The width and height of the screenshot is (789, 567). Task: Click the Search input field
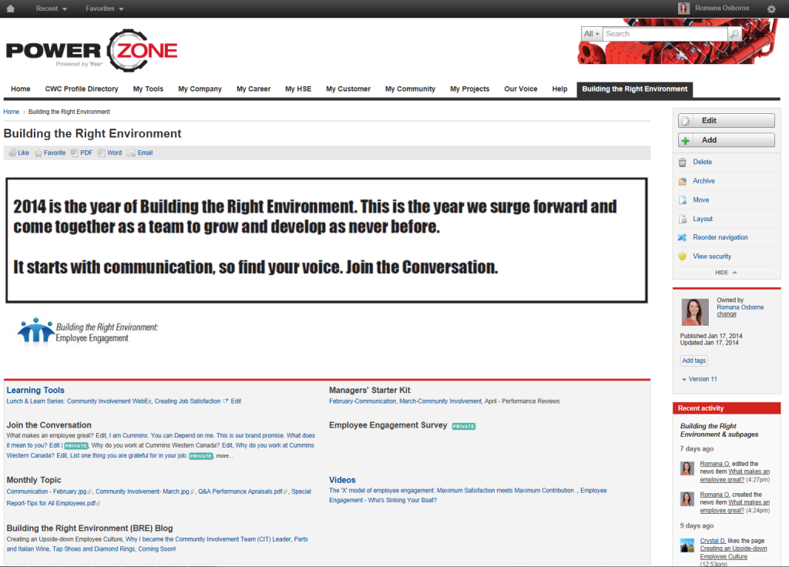coord(665,34)
